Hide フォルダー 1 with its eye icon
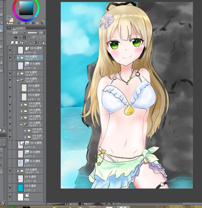 (10, 73)
